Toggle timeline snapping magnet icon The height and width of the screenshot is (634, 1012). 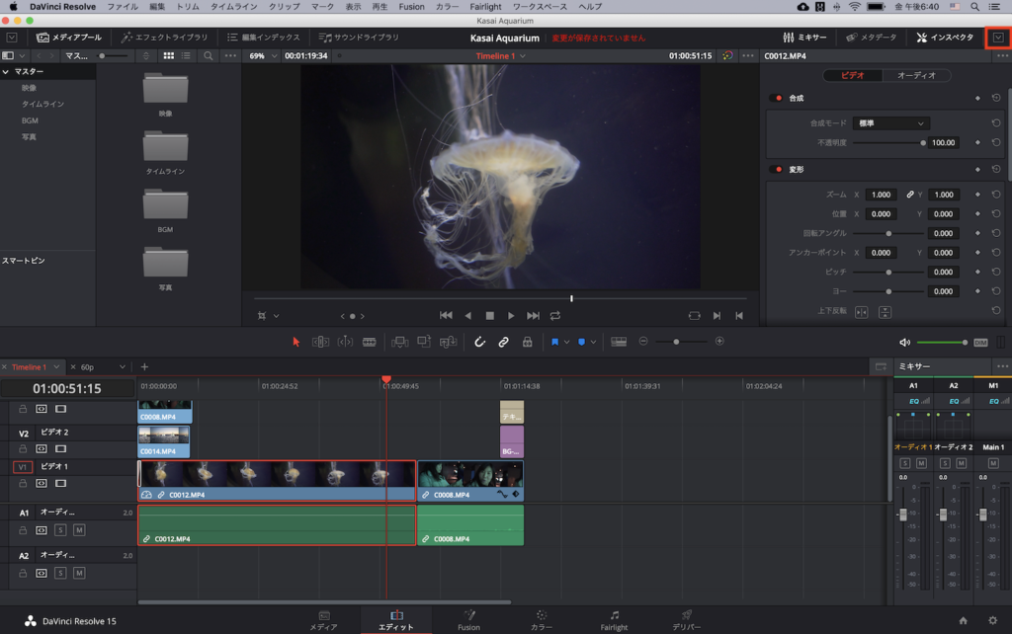click(479, 342)
